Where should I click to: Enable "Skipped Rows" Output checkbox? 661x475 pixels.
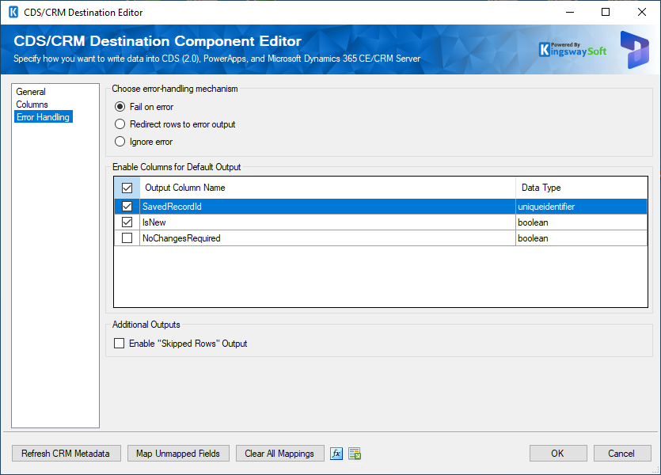point(120,343)
